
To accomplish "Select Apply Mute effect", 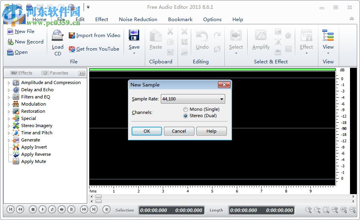I will (x=34, y=161).
